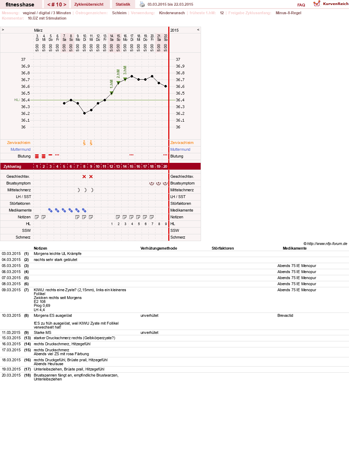Open the Statistik tab

(123, 4)
